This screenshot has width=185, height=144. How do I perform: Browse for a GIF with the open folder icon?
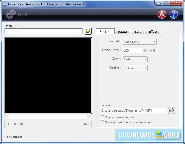[x=88, y=31]
